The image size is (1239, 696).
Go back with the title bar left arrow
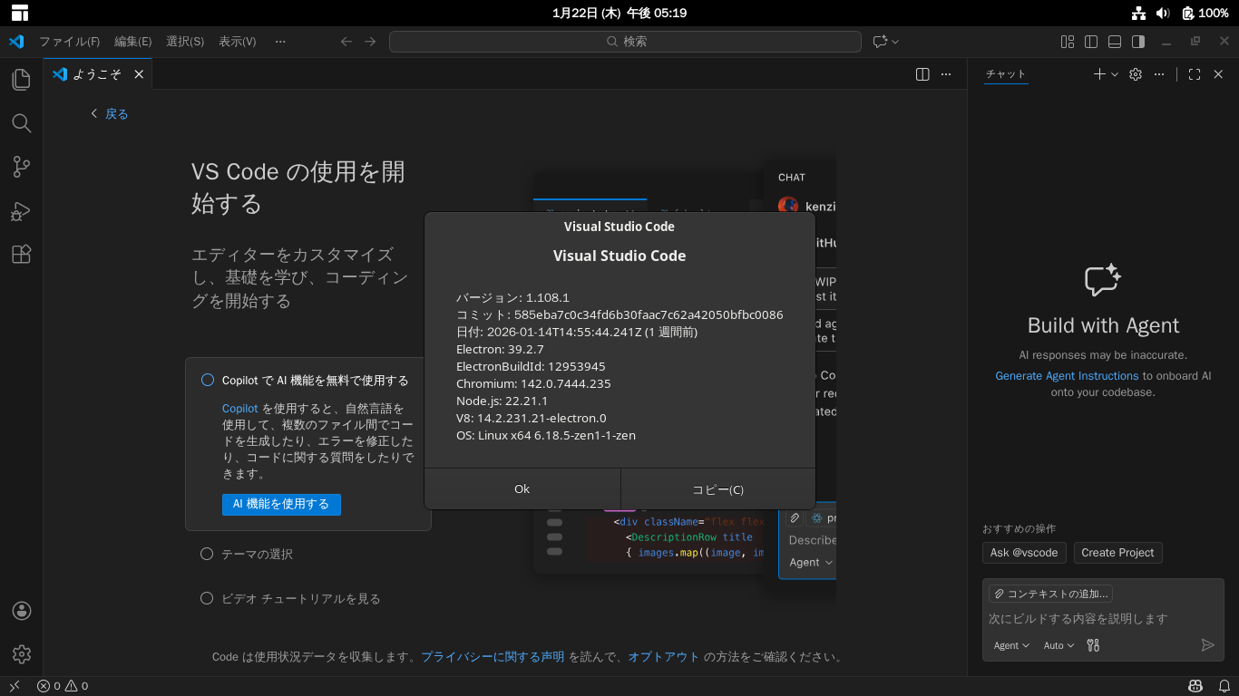pos(346,42)
